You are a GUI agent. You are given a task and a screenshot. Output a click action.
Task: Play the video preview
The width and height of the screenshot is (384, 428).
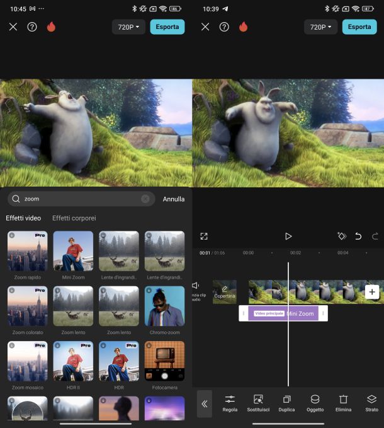[288, 236]
